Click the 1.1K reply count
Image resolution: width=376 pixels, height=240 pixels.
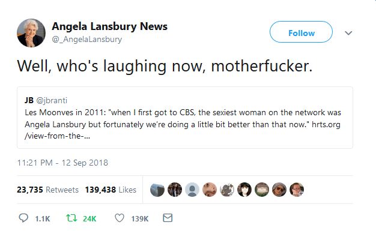coord(42,219)
